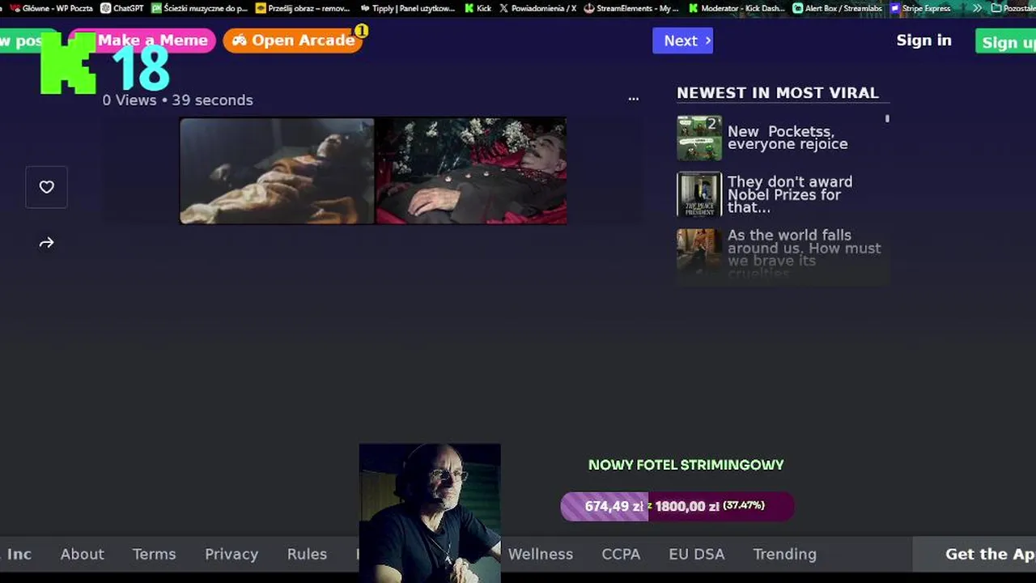Open Ścieżki muzyczne bookmark
Image resolution: width=1036 pixels, height=583 pixels.
point(200,8)
